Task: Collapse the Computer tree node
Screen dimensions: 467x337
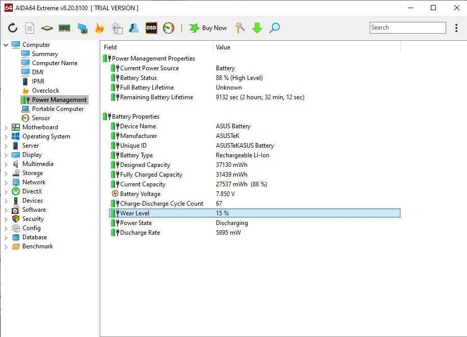Action: (6, 45)
